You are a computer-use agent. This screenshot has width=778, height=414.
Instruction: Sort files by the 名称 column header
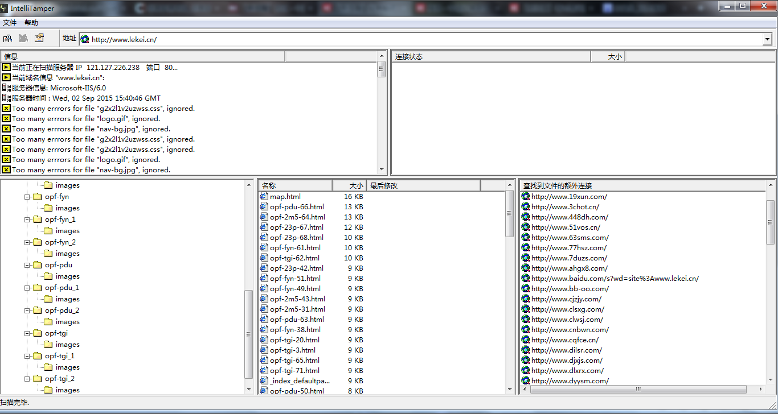click(295, 185)
